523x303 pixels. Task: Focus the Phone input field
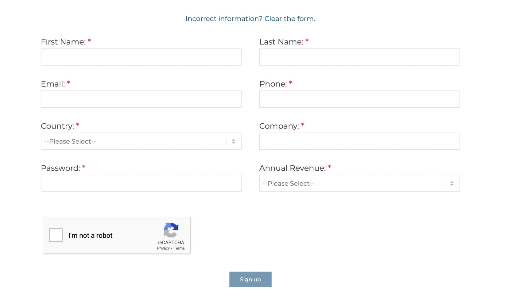359,99
